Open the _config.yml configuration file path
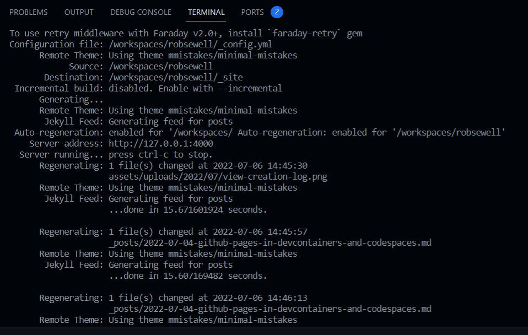The height and width of the screenshot is (335, 528). click(x=190, y=45)
